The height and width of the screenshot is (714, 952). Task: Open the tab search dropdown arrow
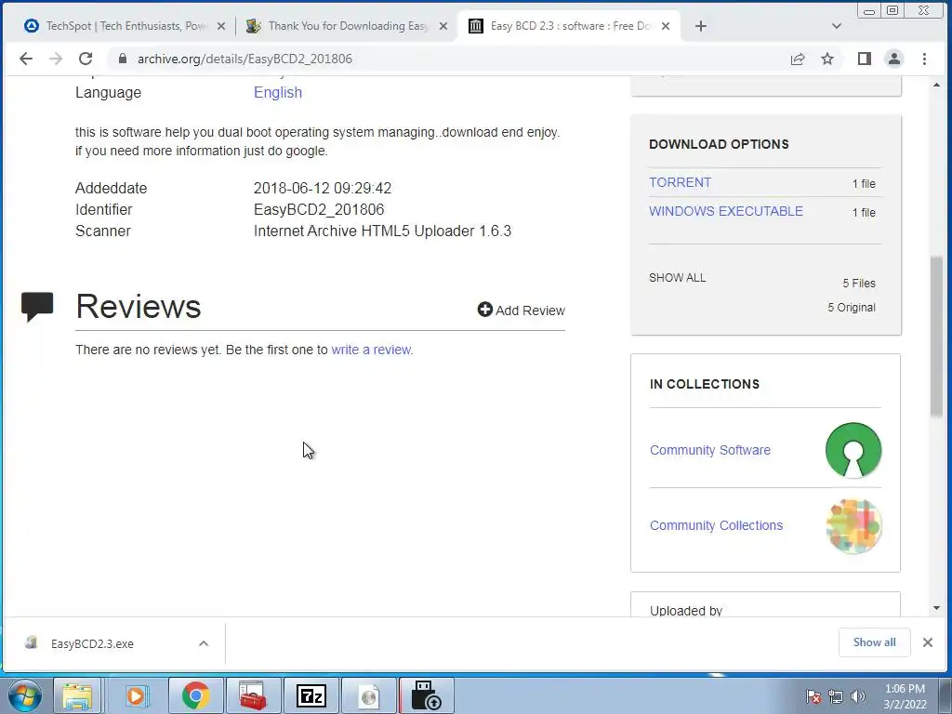coord(836,26)
